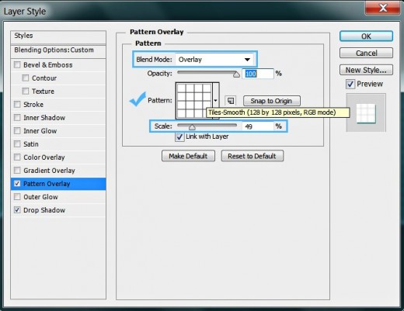Click the Snap to Origin button
Screen dimensions: 404x311
[x=272, y=101]
